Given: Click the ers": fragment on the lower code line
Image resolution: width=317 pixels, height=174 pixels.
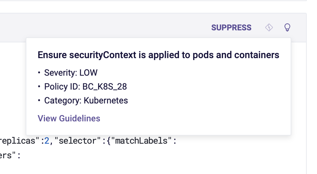Looking at the screenshot, I should 10,155.
